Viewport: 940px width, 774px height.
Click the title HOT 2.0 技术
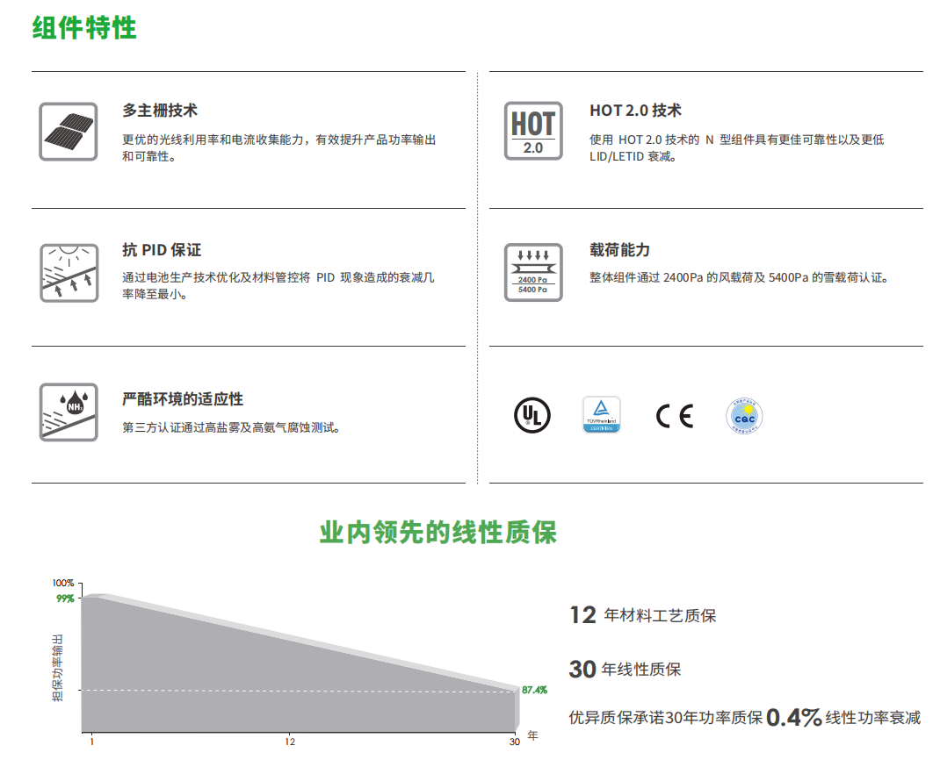[635, 111]
